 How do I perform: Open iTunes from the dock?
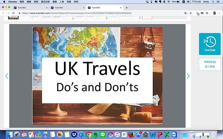[117, 135]
